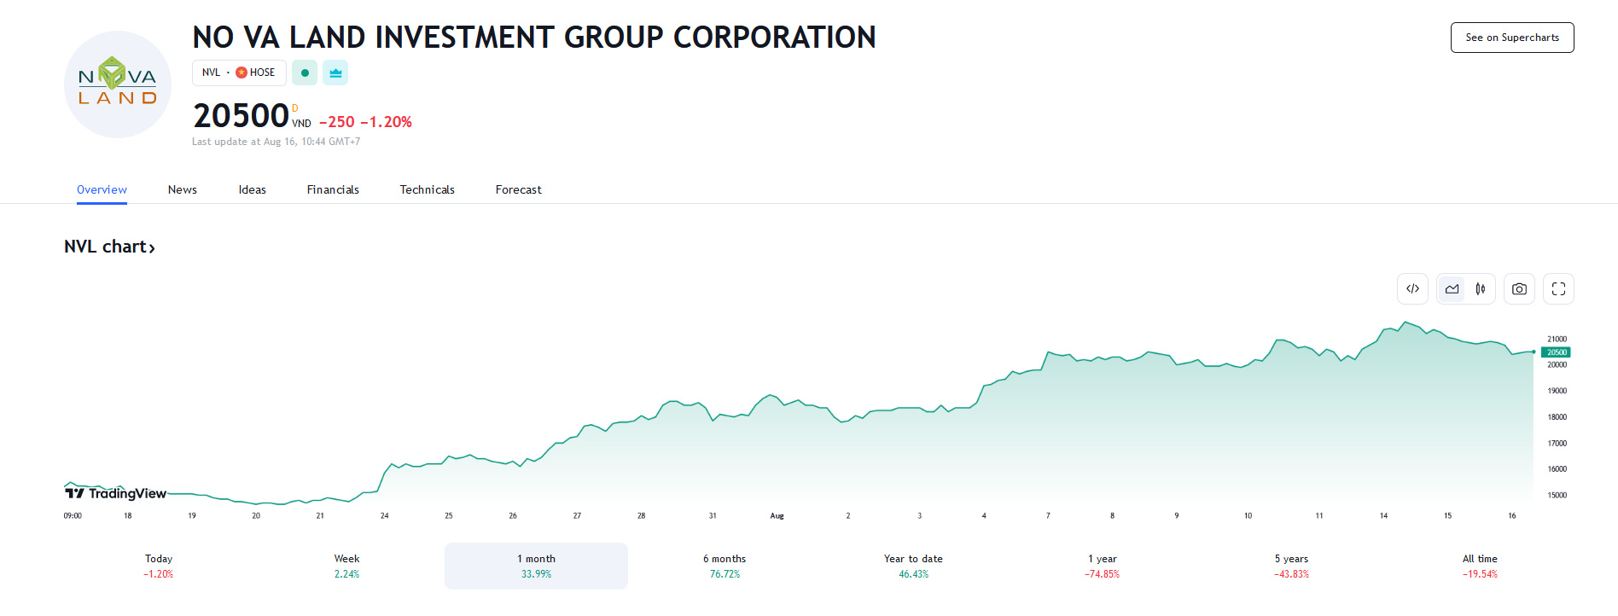Expand the NVL chart heading link
Viewport: 1618px width, 616px height.
pyautogui.click(x=109, y=247)
